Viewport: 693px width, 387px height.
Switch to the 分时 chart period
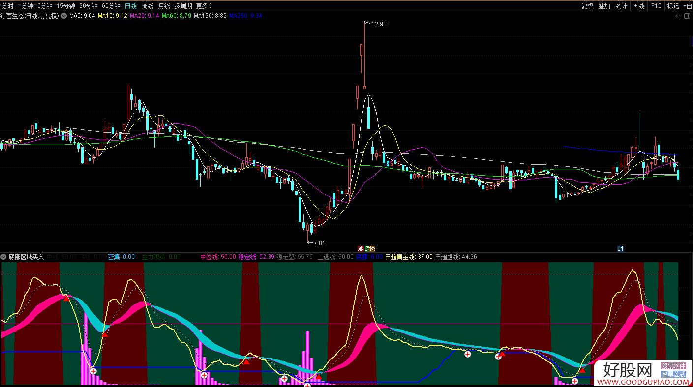pyautogui.click(x=7, y=6)
